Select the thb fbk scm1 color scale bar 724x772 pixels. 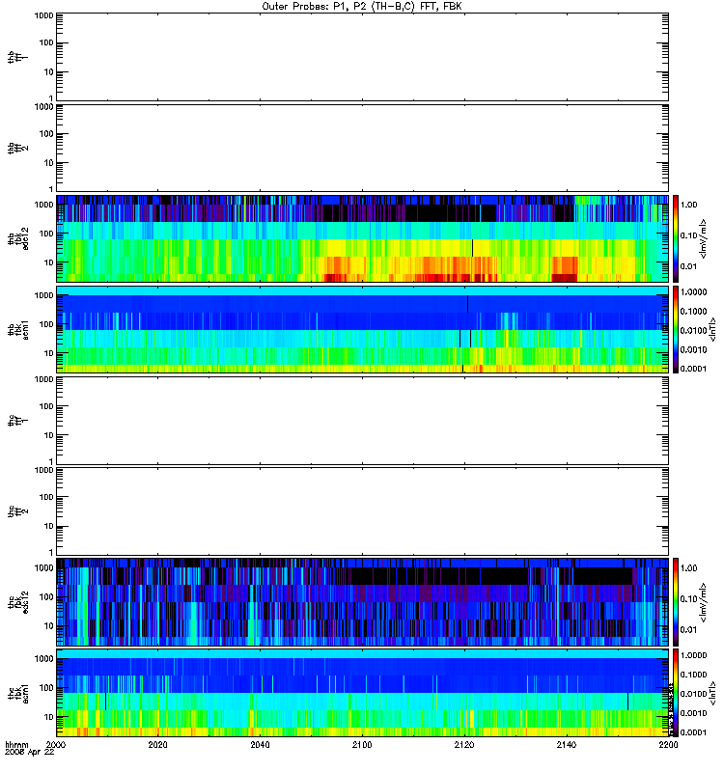676,329
